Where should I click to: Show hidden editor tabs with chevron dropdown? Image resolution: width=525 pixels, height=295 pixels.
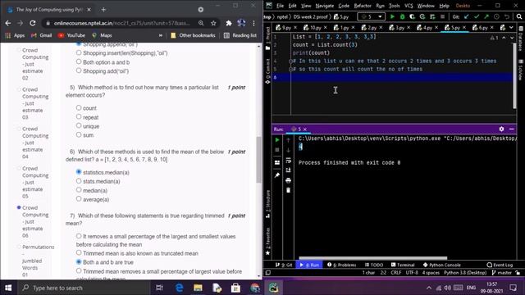coord(511,27)
